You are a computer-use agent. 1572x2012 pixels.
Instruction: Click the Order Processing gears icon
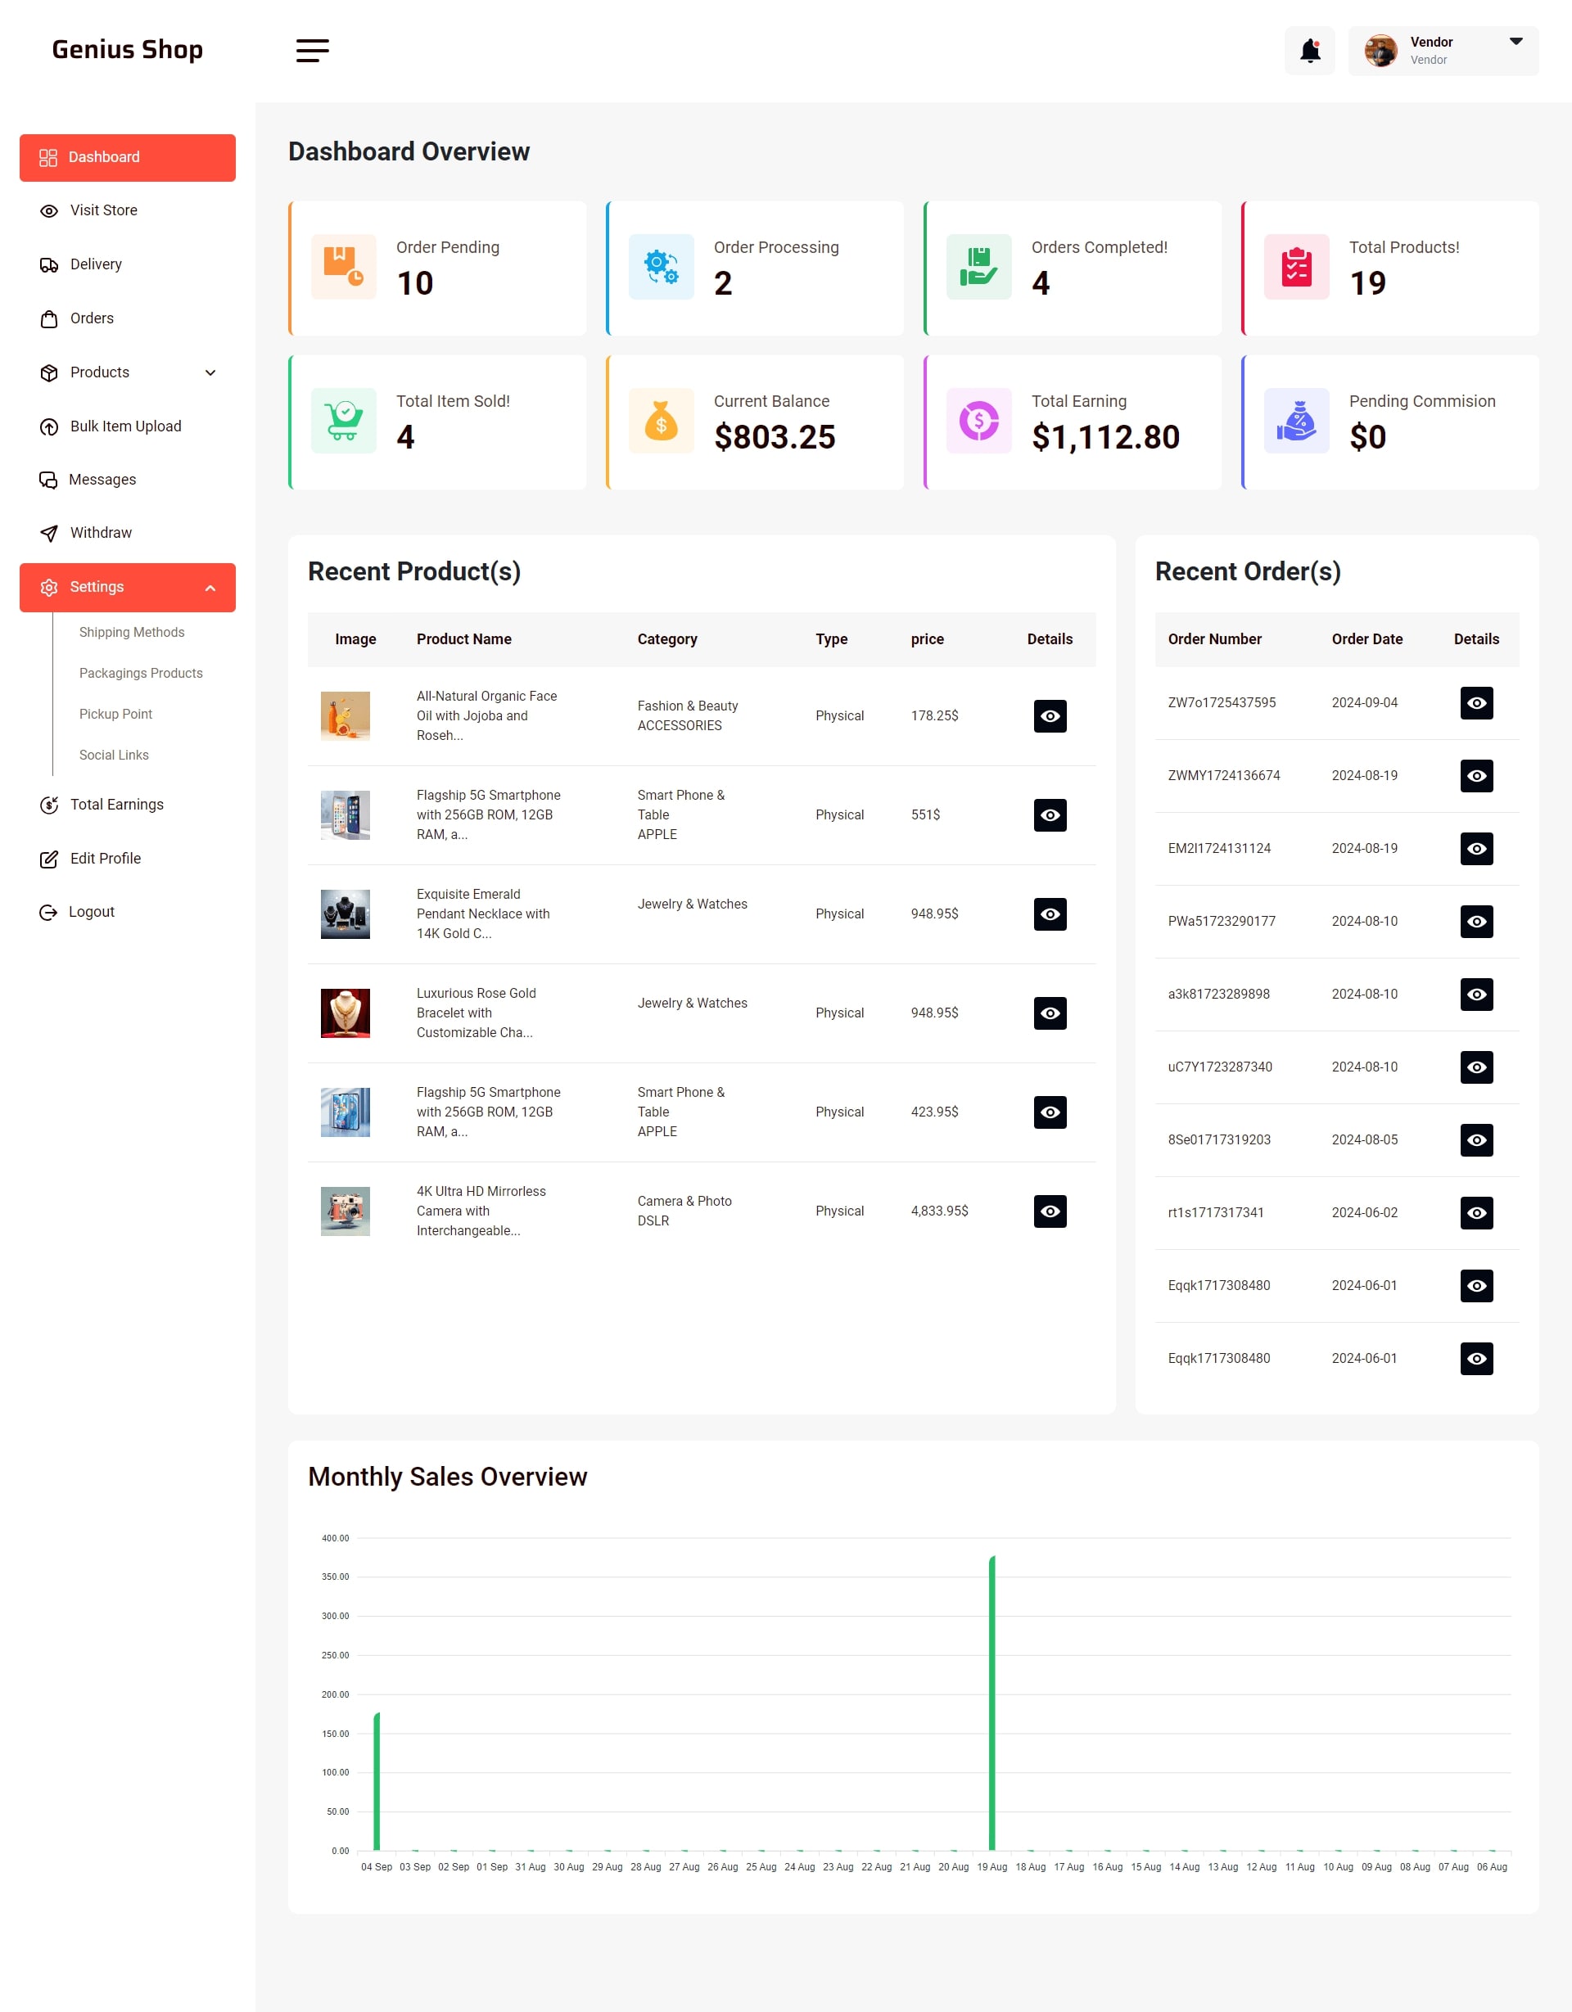(661, 267)
